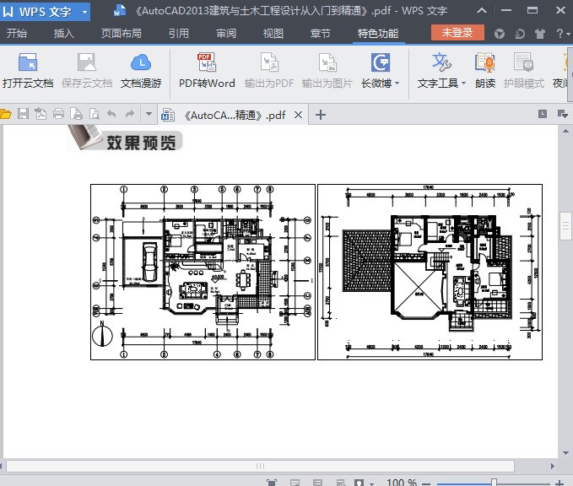This screenshot has width=573, height=486.
Task: Open the help dropdown question mark
Action: coord(562,34)
